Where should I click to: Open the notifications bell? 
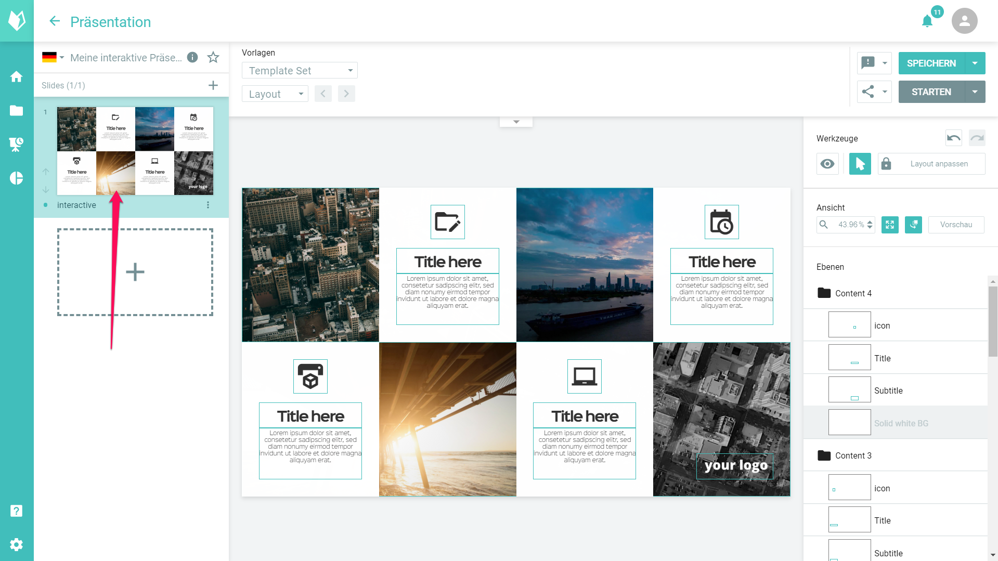point(927,21)
